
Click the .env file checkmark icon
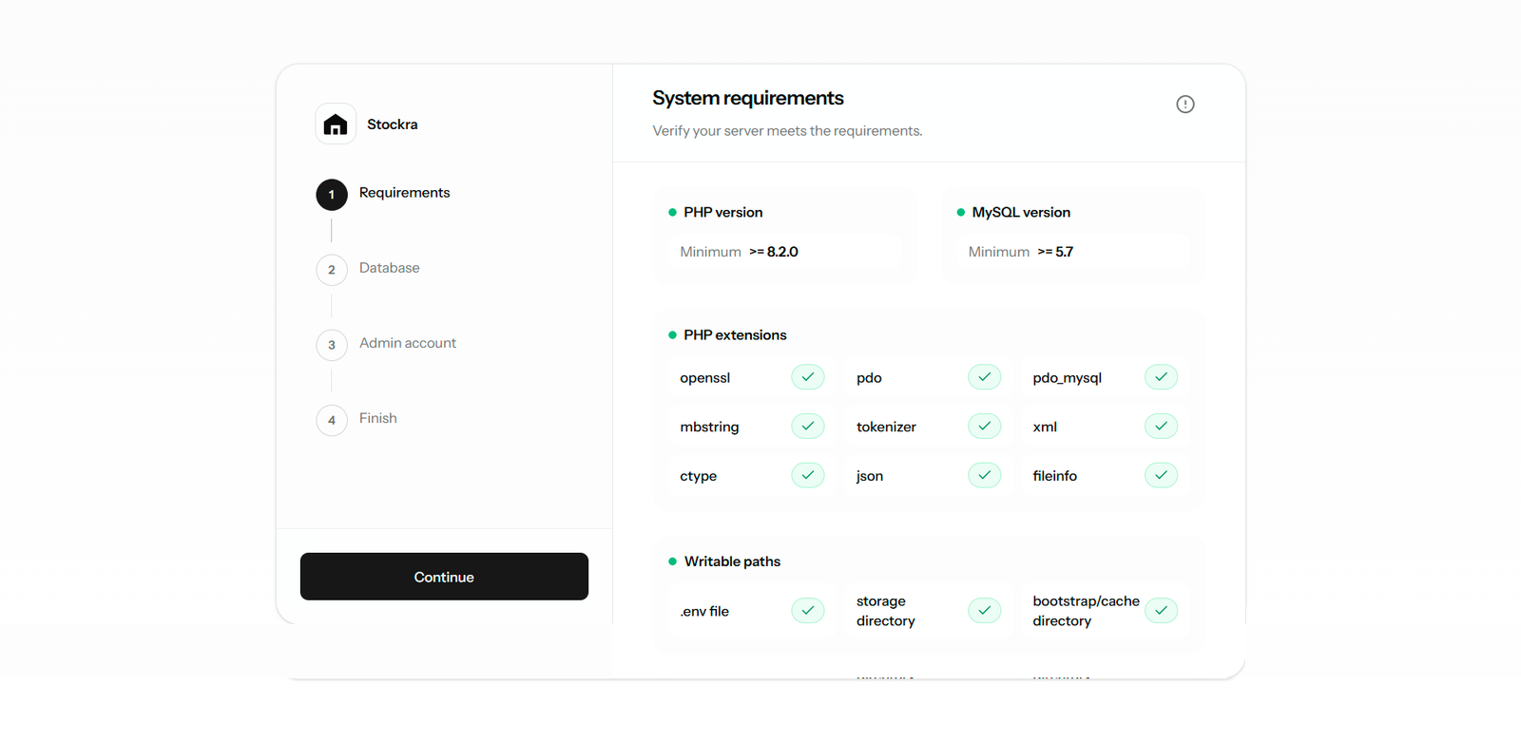(x=807, y=611)
